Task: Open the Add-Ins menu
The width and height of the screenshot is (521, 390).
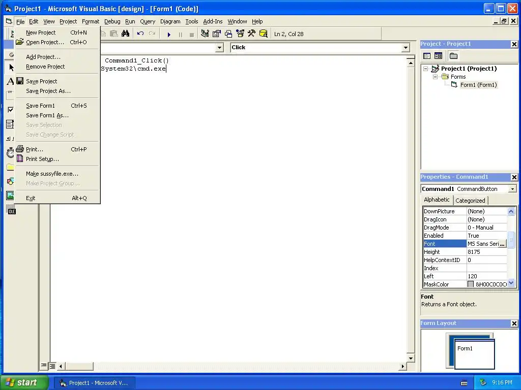Action: pyautogui.click(x=213, y=21)
